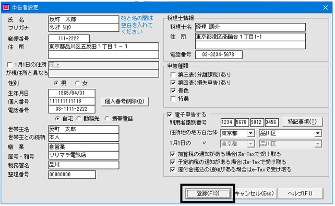
Task: Click the application icon in the title bar
Action: 6,7
